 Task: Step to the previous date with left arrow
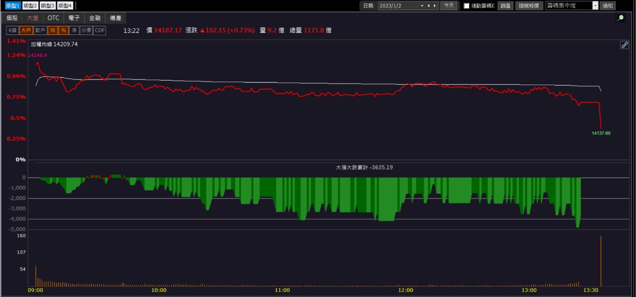coord(429,5)
